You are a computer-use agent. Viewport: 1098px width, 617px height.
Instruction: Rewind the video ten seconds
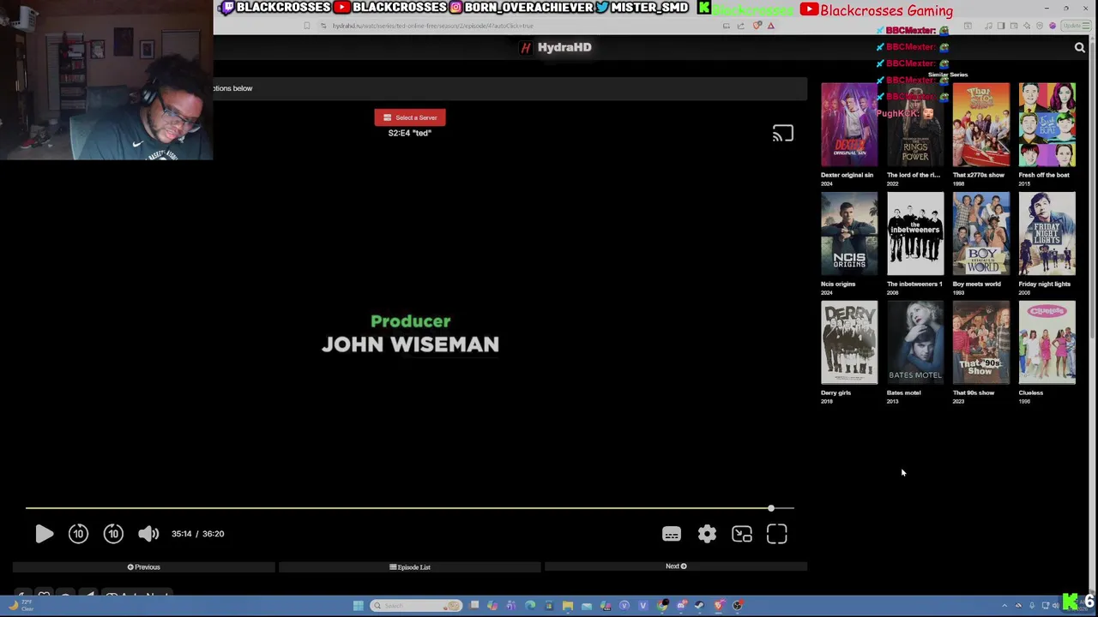coord(78,534)
